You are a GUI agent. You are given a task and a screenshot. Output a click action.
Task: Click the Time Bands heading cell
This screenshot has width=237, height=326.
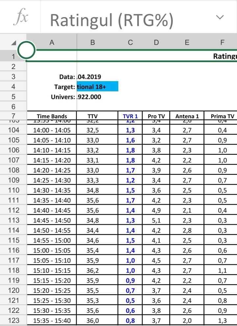[x=52, y=116]
